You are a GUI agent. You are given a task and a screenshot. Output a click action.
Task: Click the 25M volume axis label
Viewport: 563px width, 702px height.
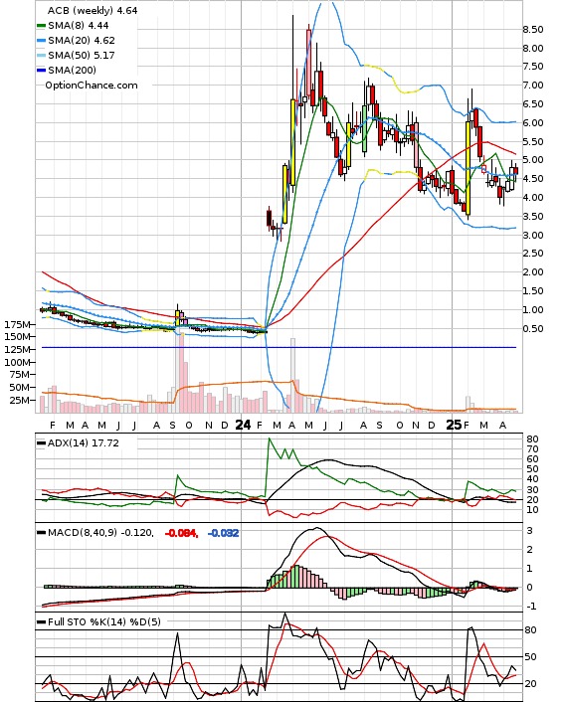(x=20, y=400)
